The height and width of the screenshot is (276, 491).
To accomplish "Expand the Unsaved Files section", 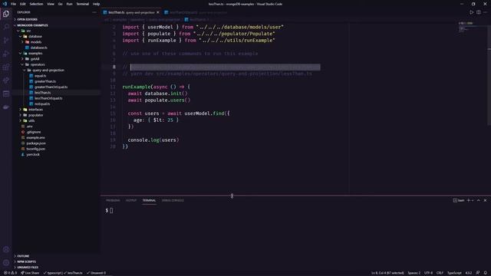I will [x=56, y=268].
